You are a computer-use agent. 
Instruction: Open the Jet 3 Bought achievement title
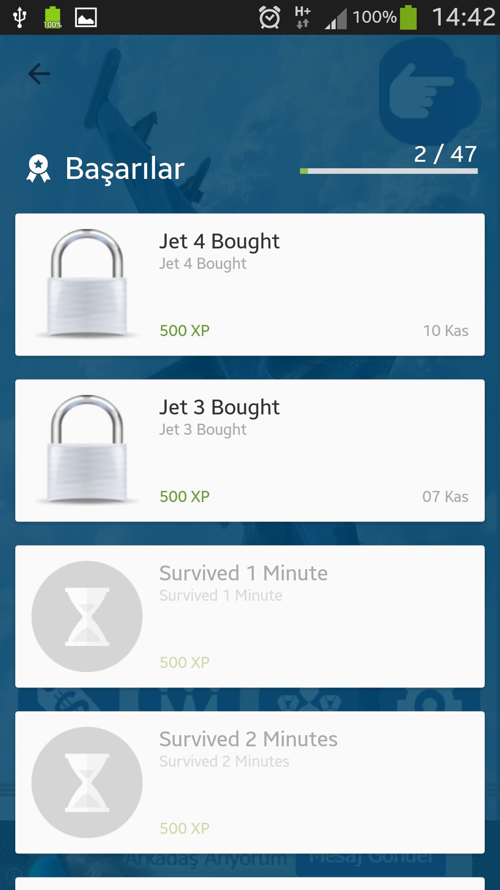coord(219,407)
